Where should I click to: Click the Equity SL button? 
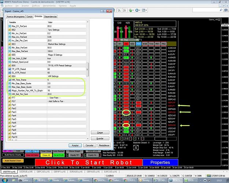point(92,155)
